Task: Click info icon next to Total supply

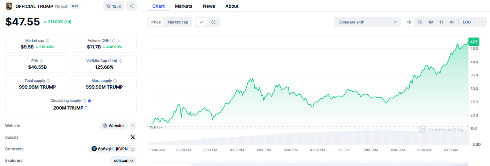Action: [x=48, y=81]
